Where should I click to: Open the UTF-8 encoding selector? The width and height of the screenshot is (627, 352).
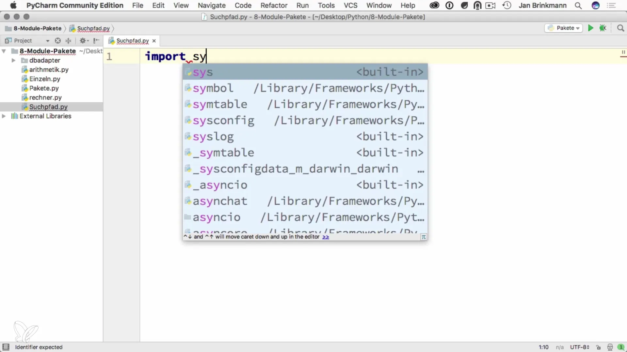click(x=580, y=347)
